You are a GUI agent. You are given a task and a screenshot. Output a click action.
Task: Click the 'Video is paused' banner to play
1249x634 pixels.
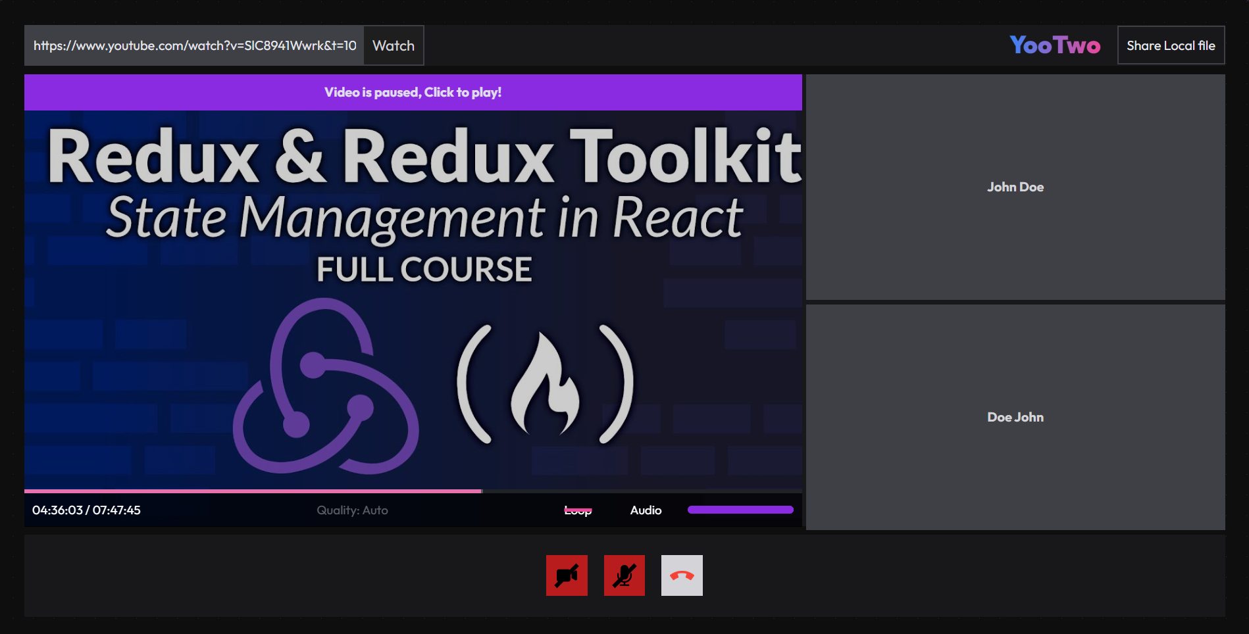(413, 92)
